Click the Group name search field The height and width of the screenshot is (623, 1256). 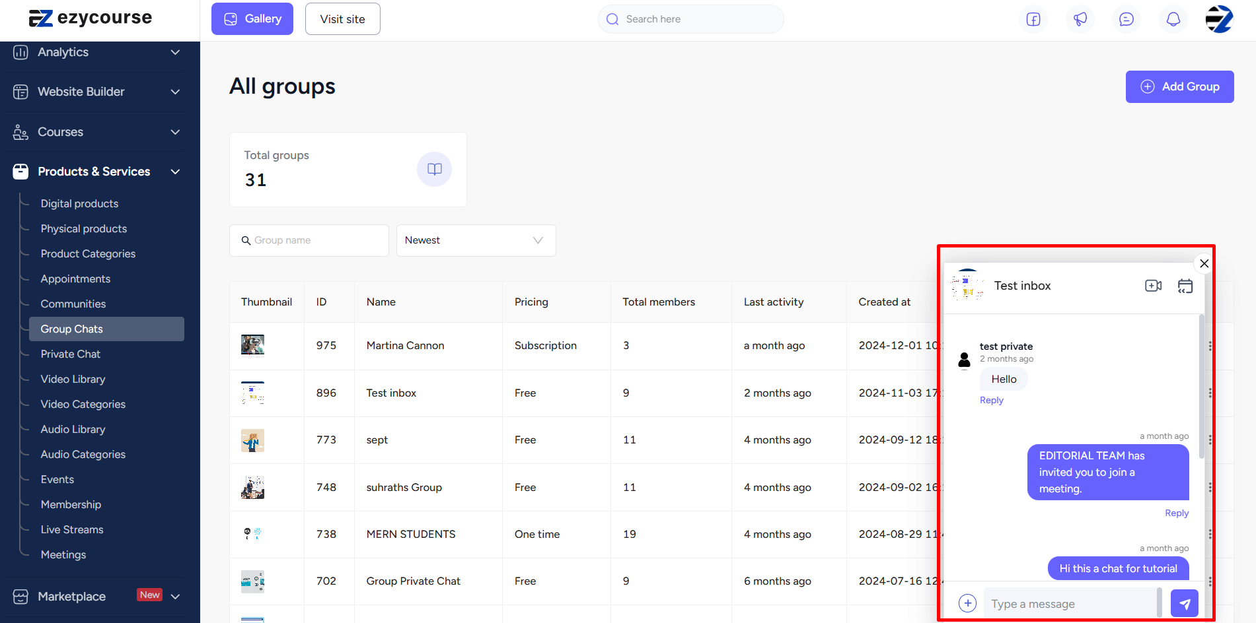pyautogui.click(x=309, y=240)
